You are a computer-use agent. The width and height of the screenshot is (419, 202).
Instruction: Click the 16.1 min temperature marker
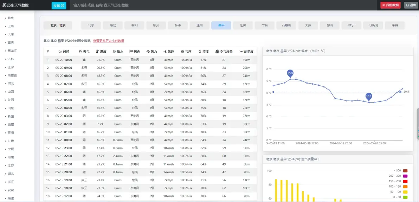369,97
